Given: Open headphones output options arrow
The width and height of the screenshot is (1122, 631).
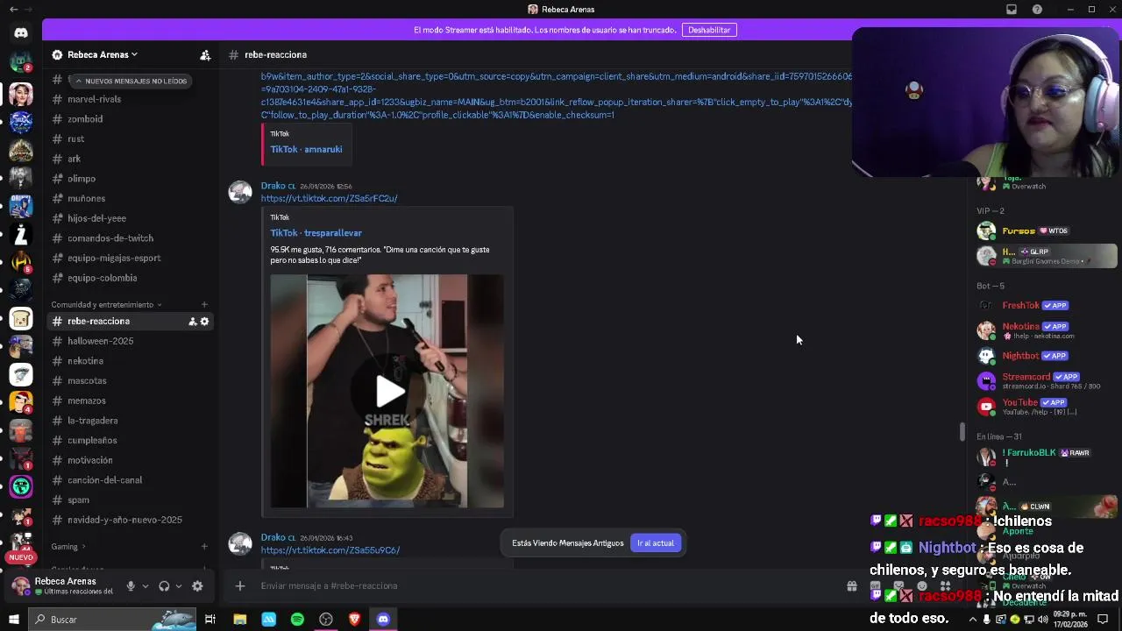Looking at the screenshot, I should (x=178, y=586).
